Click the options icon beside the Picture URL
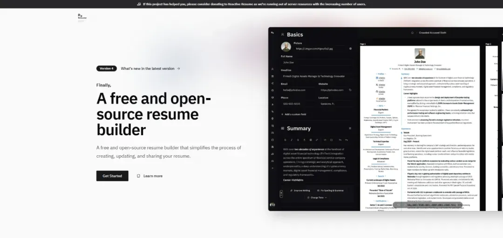This screenshot has height=238, width=503. [350, 48]
